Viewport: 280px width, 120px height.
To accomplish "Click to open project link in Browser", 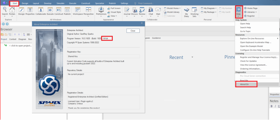I will point(21,45).
